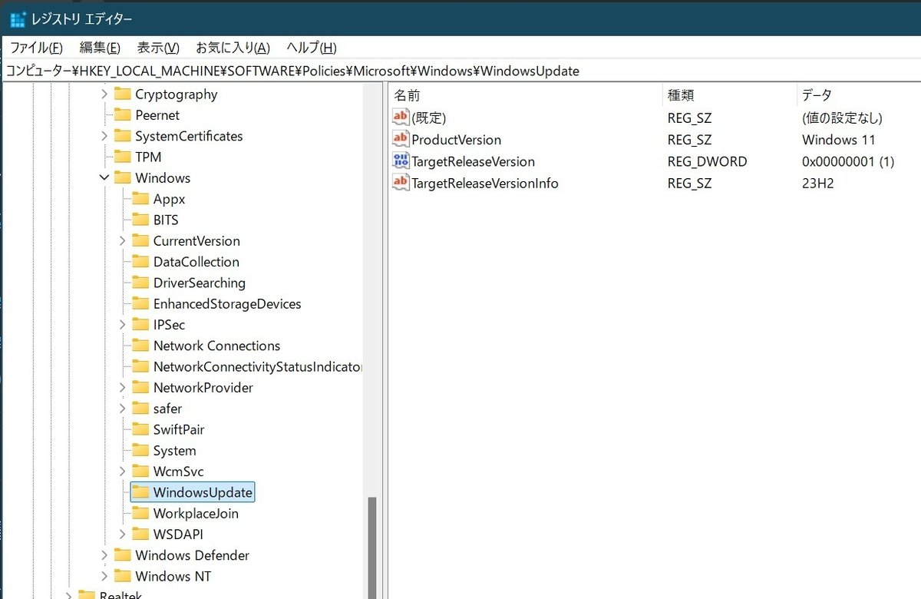Screen dimensions: 921x599
Task: Click the Registry Editor title bar icon
Action: (x=18, y=18)
